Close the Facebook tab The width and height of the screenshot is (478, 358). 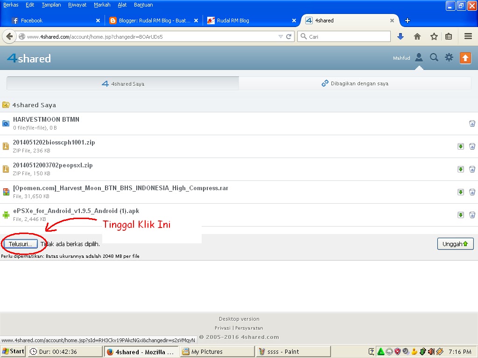point(98,21)
